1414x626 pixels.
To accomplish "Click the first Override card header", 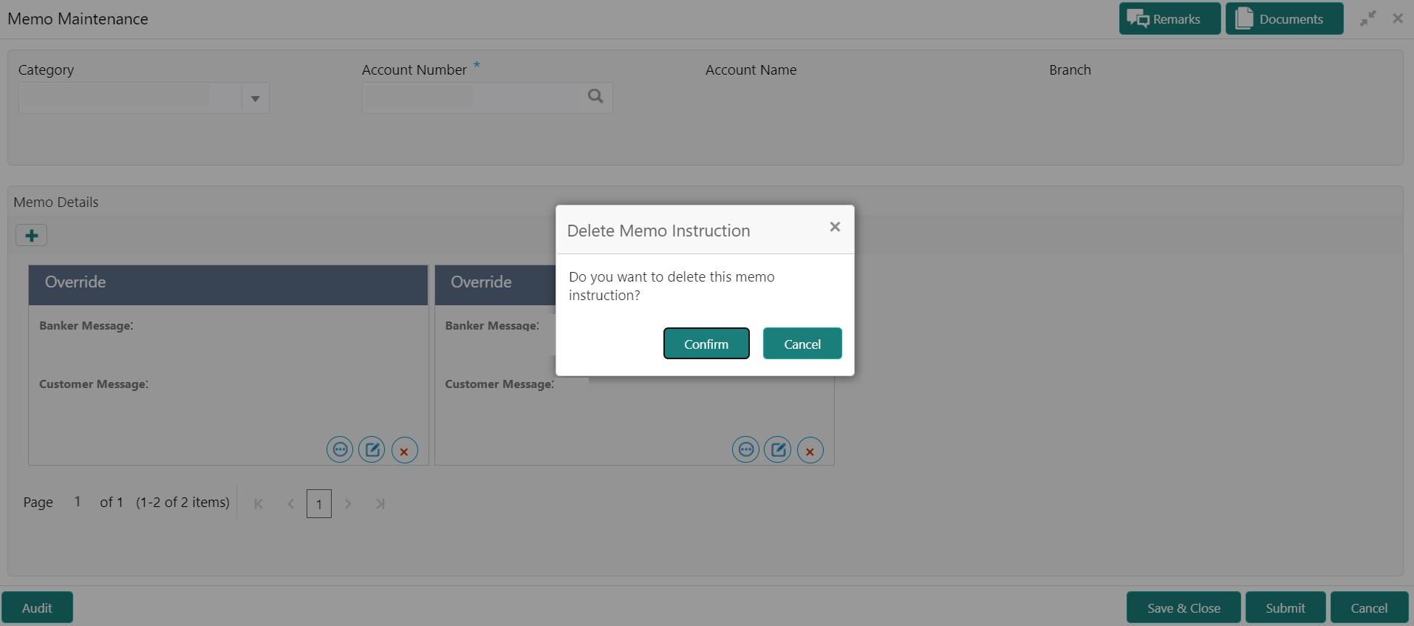I will [x=228, y=285].
